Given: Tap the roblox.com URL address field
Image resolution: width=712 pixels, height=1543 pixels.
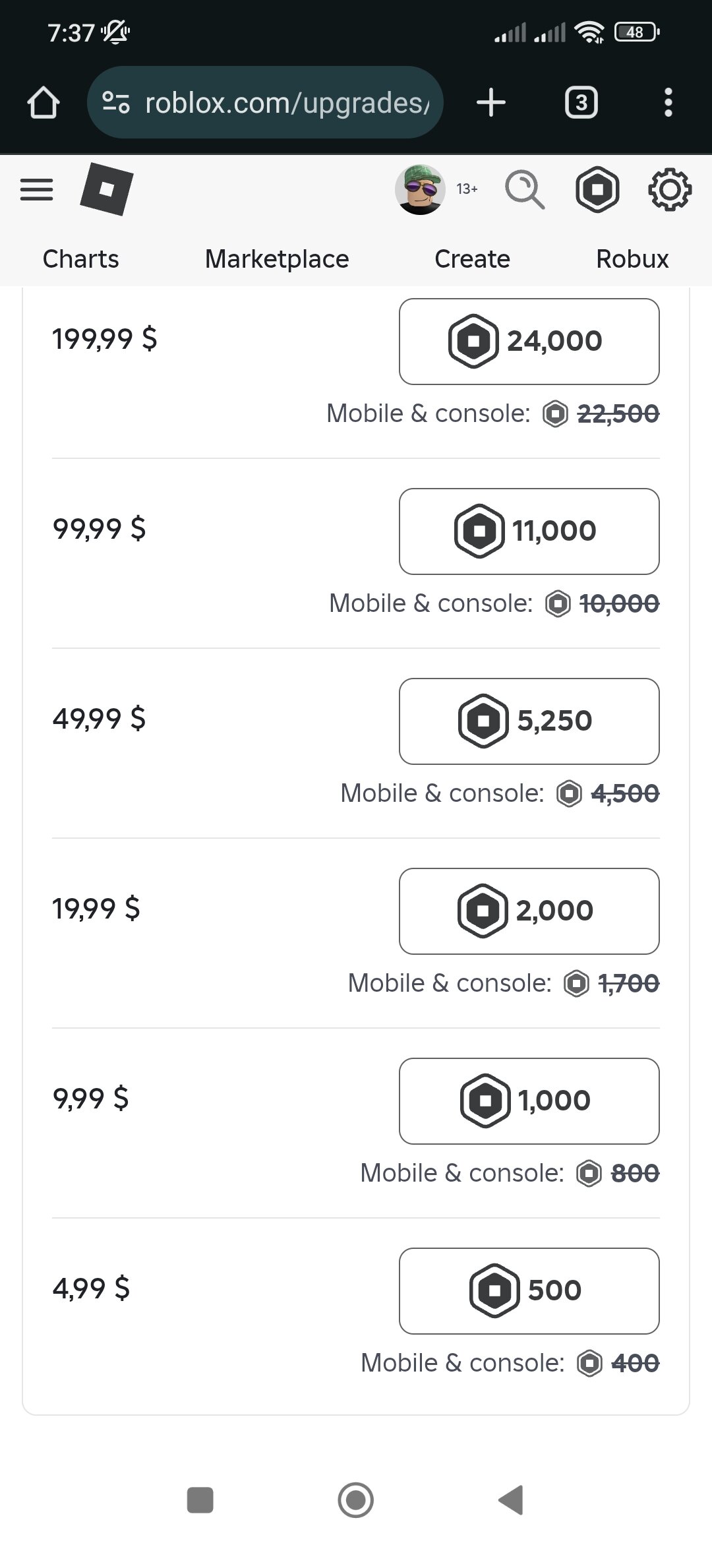Looking at the screenshot, I should pyautogui.click(x=287, y=103).
